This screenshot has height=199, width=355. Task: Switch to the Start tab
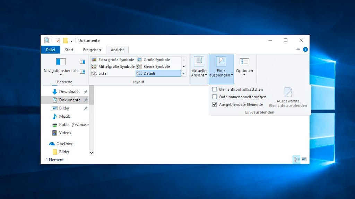(69, 50)
